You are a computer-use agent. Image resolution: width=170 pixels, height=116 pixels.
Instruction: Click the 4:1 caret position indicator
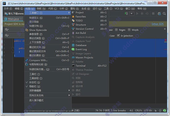131,110
